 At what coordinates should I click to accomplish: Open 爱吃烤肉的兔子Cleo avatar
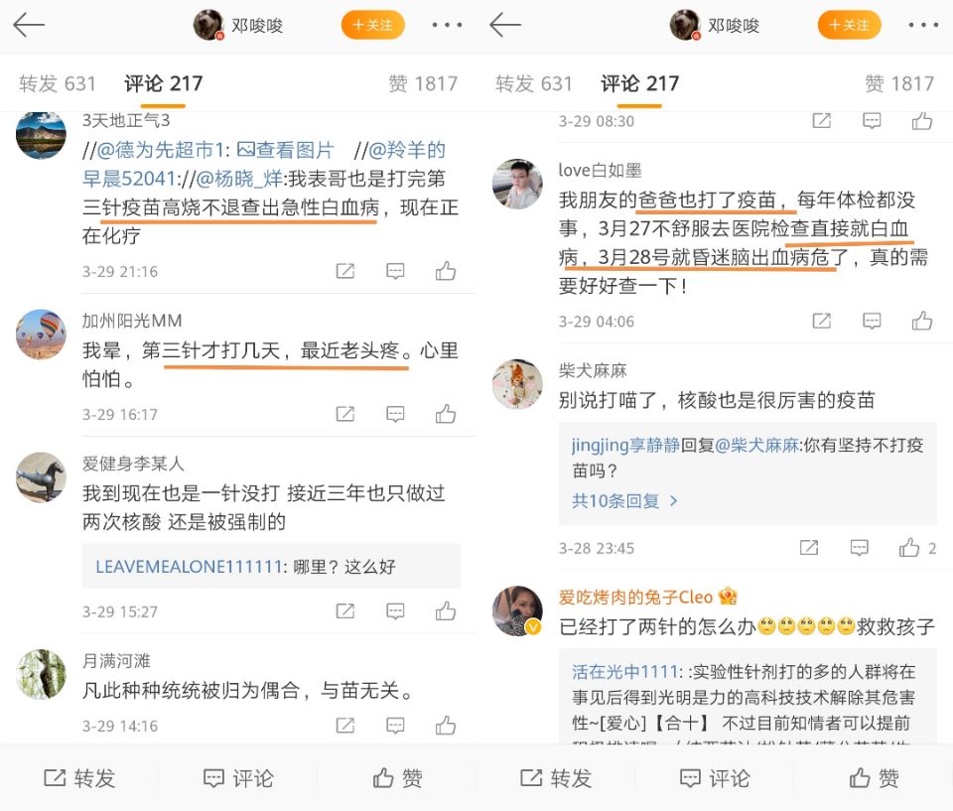pyautogui.click(x=517, y=611)
